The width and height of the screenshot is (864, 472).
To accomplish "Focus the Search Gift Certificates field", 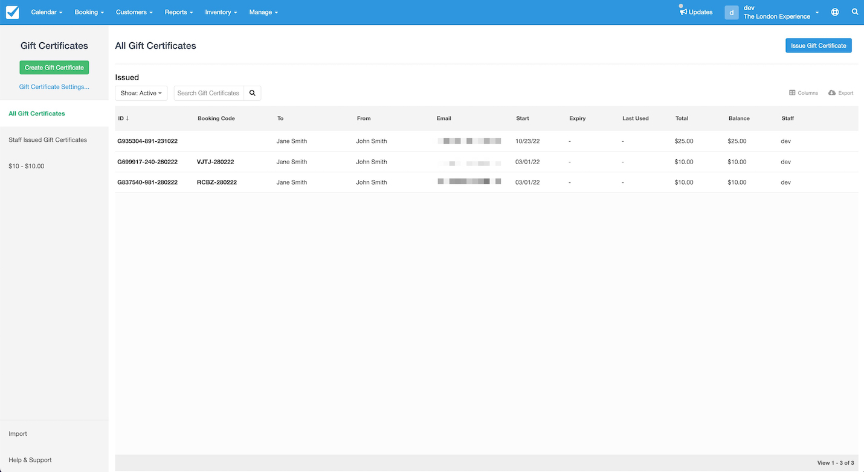I will click(x=209, y=93).
